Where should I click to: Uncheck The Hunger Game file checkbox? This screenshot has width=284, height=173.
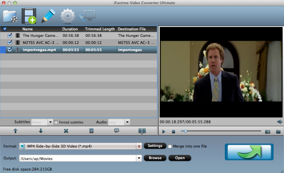pyautogui.click(x=10, y=35)
